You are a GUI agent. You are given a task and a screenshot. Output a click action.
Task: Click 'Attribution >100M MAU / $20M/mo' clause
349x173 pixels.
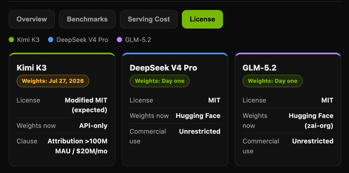(x=78, y=146)
